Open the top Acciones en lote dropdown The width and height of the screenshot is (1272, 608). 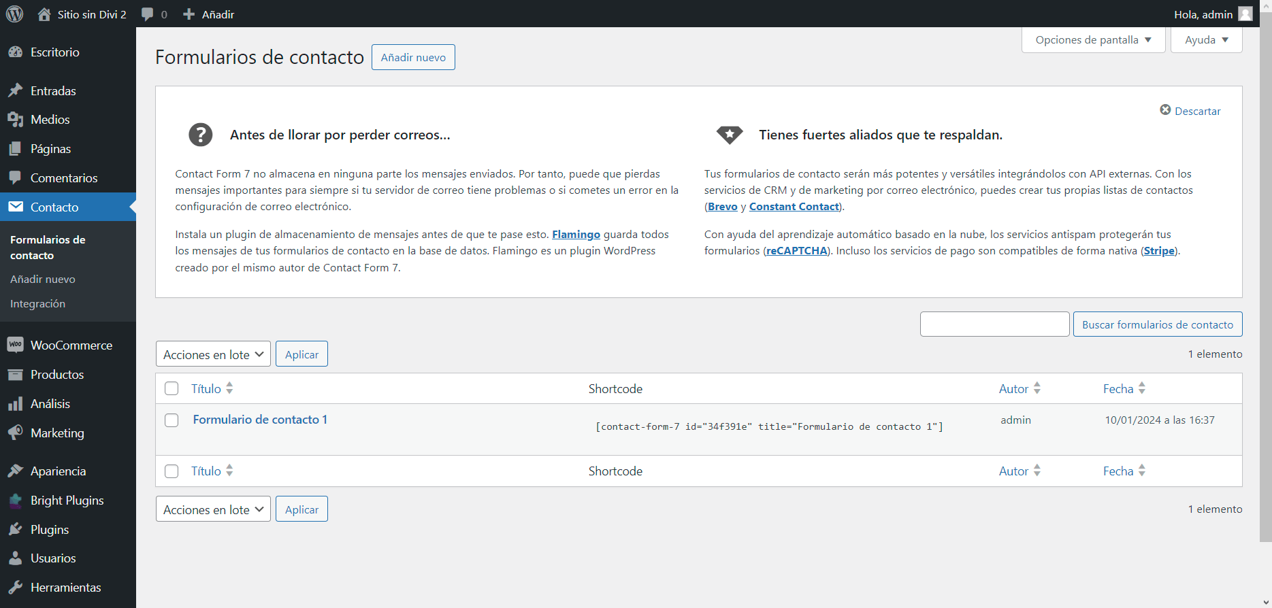tap(213, 354)
